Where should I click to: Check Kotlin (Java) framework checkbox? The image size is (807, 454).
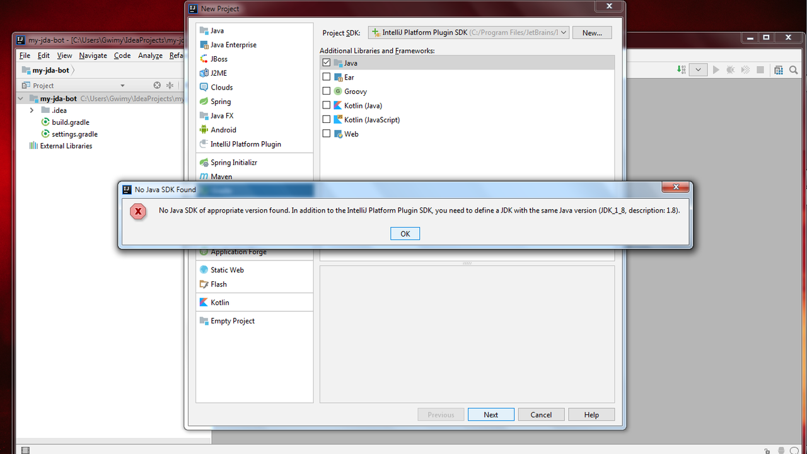326,105
